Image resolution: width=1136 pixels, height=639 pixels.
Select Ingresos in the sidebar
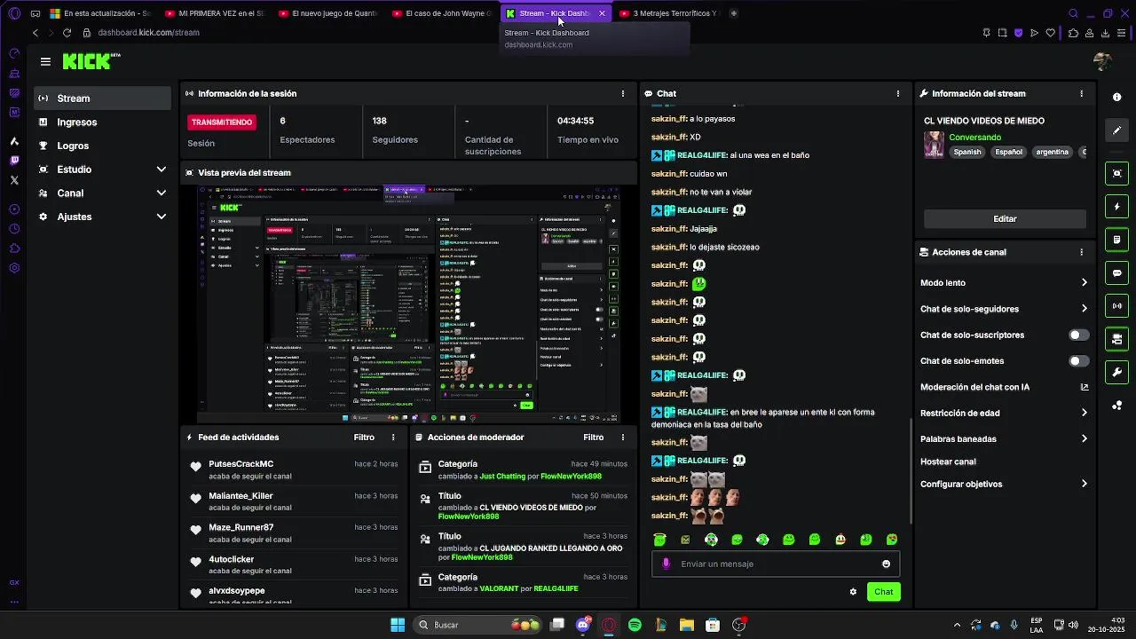[x=102, y=122]
